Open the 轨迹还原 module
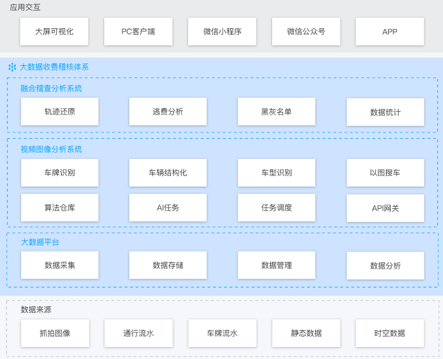This screenshot has width=443, height=359. 60,112
